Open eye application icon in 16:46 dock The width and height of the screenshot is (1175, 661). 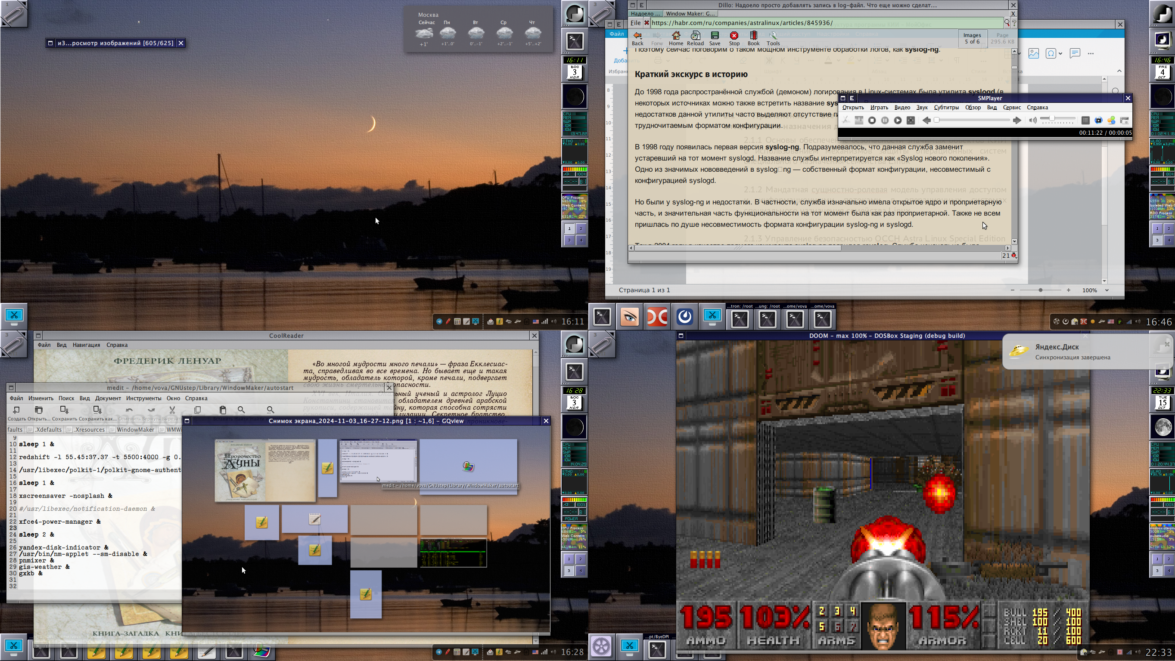tap(629, 316)
